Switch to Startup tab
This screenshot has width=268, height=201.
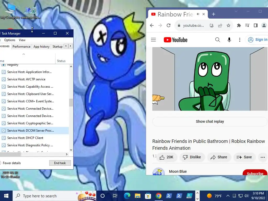tap(57, 47)
